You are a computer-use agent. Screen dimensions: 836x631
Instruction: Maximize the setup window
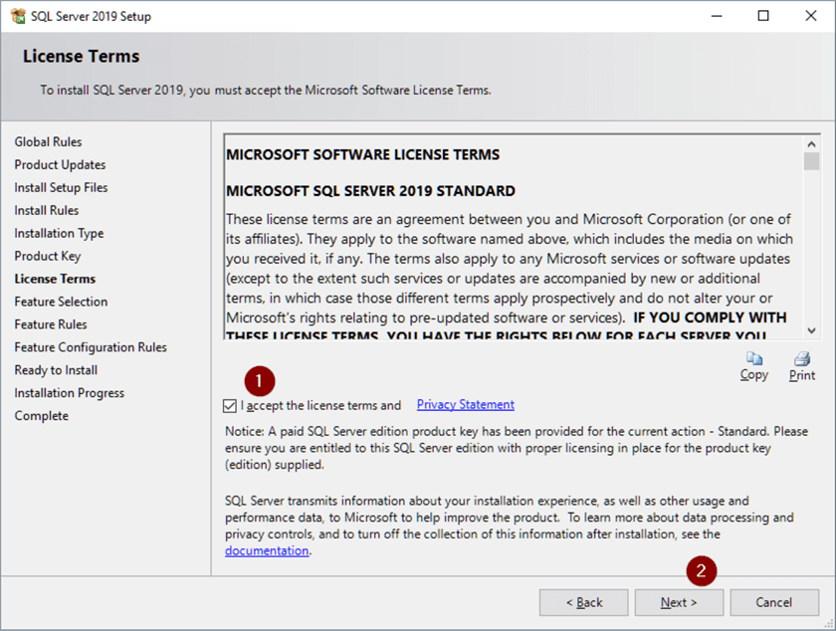763,16
